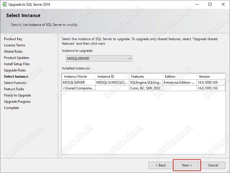Select the Ready to Upgrade step
This screenshot has width=230, height=173.
click(x=17, y=95)
